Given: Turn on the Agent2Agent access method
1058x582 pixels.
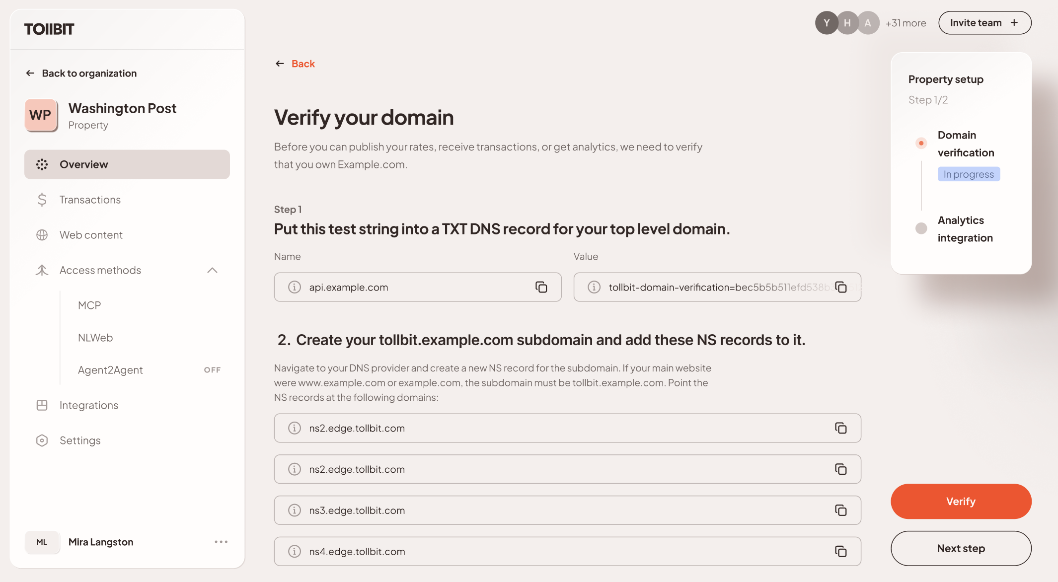Looking at the screenshot, I should 212,369.
